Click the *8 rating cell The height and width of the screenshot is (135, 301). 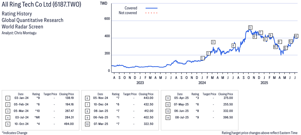click(x=197, y=111)
